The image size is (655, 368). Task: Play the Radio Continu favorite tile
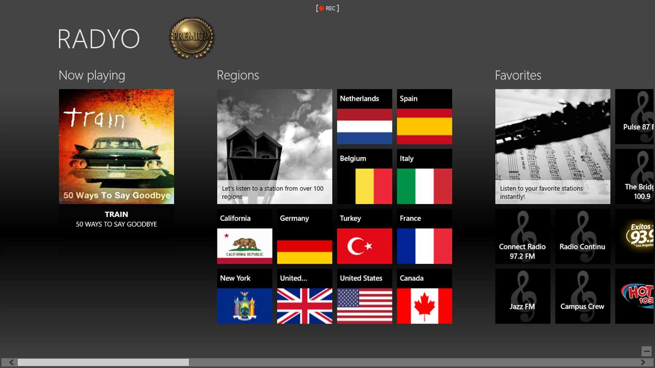(x=583, y=236)
